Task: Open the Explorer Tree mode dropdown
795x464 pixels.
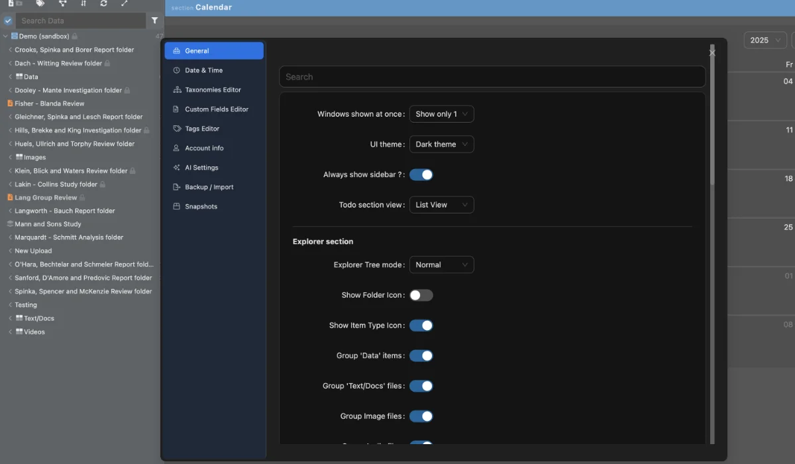Action: (442, 265)
